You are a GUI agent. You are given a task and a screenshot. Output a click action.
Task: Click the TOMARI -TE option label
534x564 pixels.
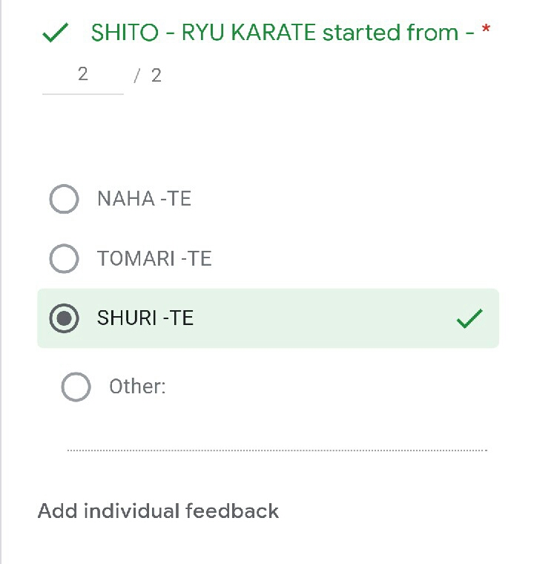pyautogui.click(x=154, y=258)
